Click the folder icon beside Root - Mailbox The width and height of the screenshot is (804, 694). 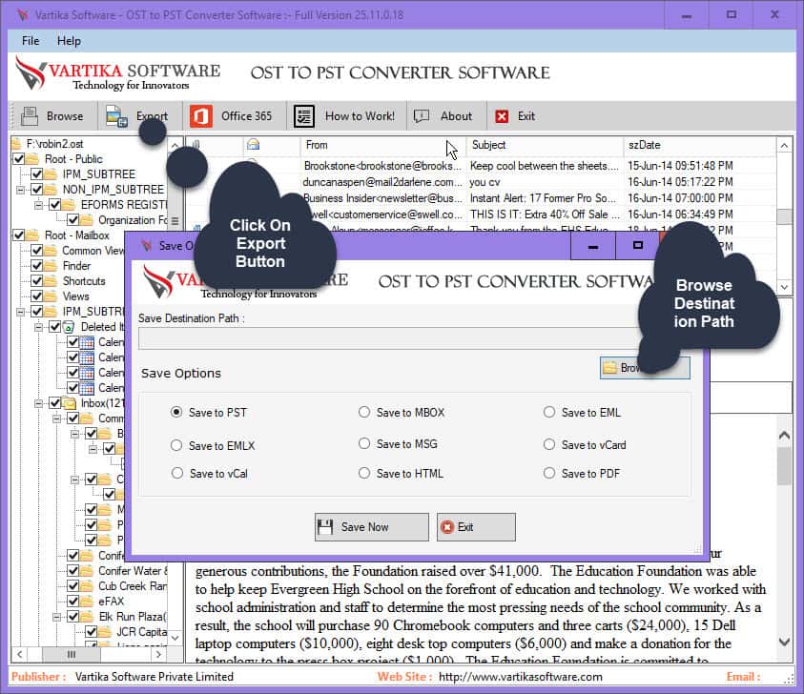tap(32, 235)
